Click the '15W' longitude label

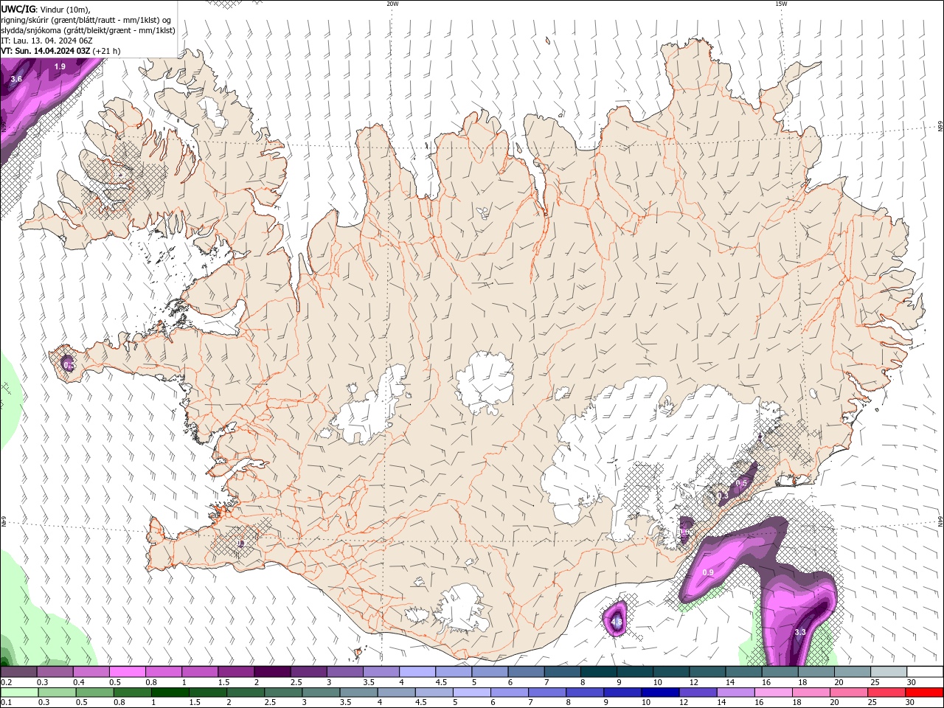(781, 4)
